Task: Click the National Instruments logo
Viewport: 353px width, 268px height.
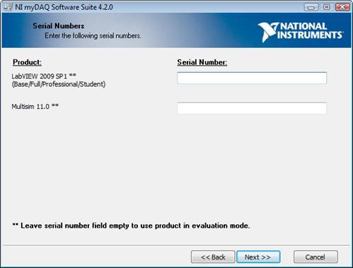Action: coord(301,32)
